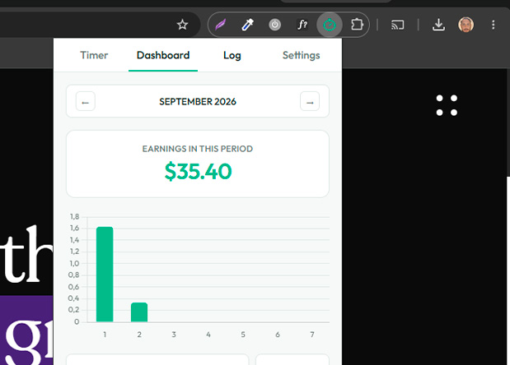The width and height of the screenshot is (510, 365).
Task: Open the purple feather extension
Action: point(220,25)
